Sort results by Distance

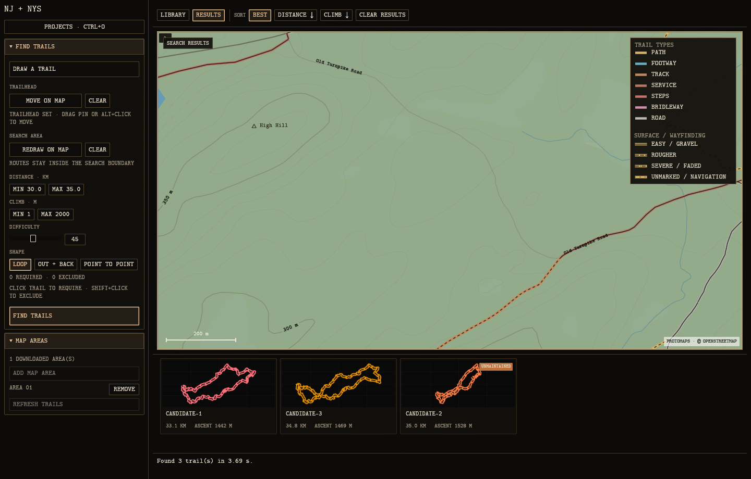[296, 15]
